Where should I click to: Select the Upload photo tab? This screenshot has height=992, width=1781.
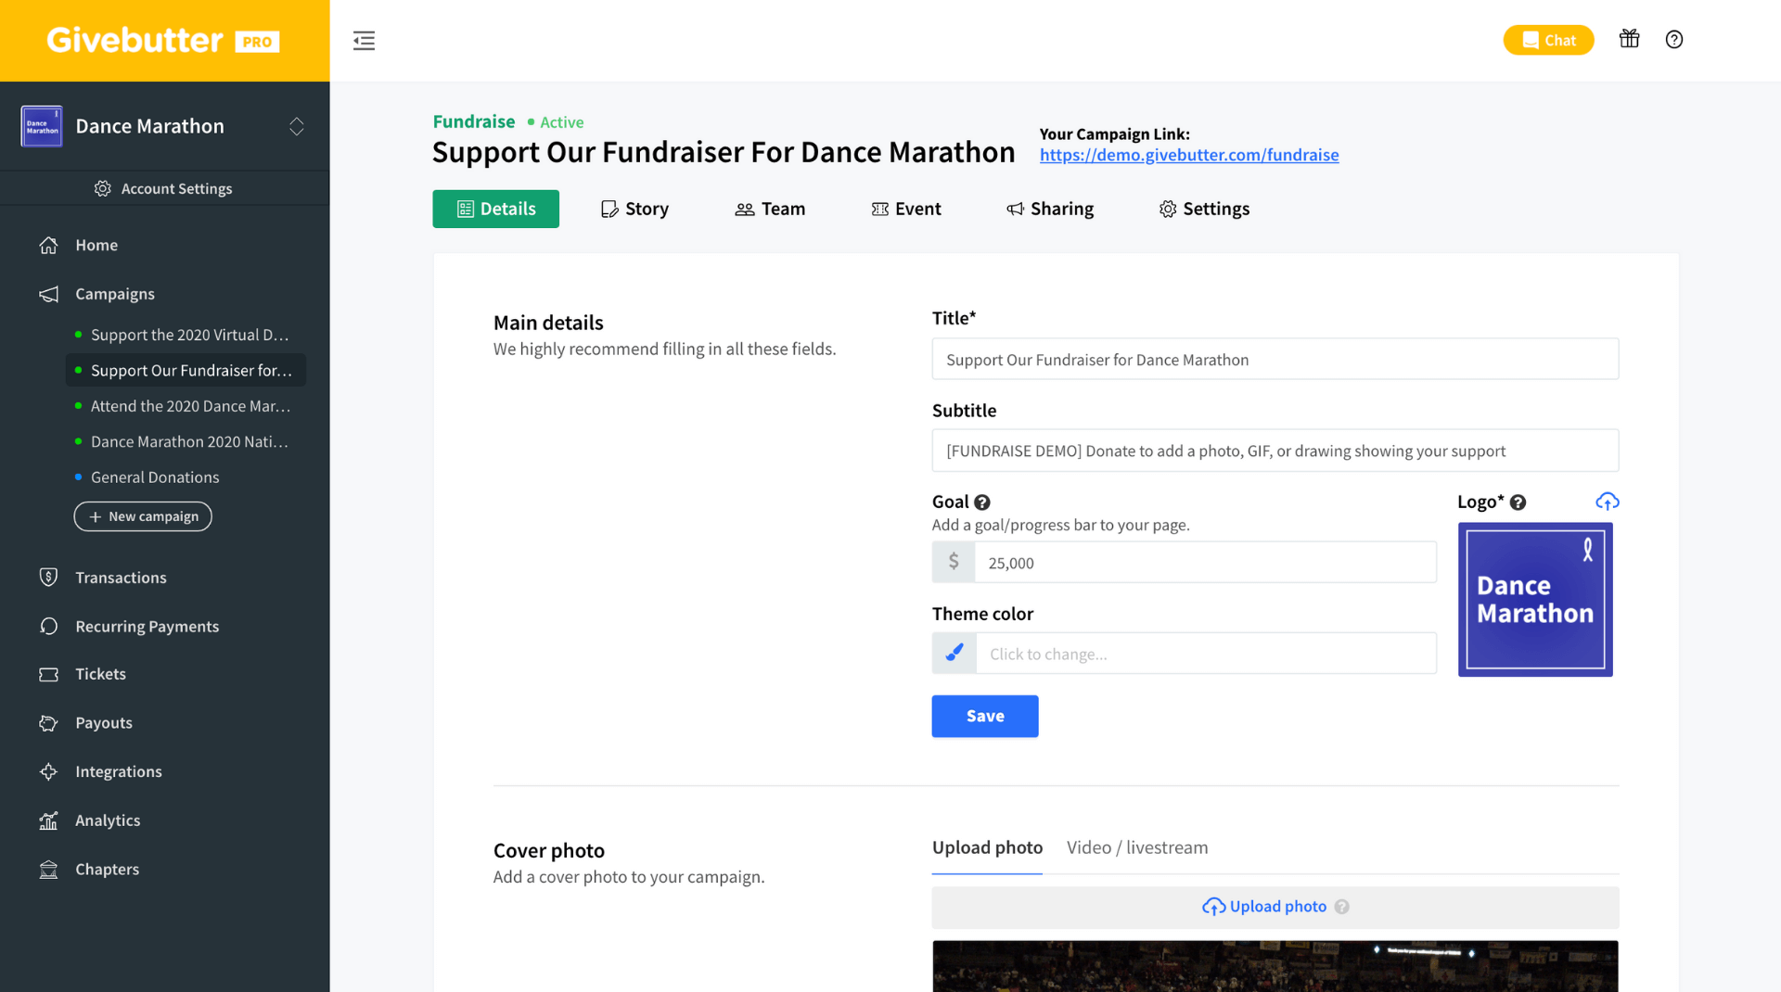987,847
